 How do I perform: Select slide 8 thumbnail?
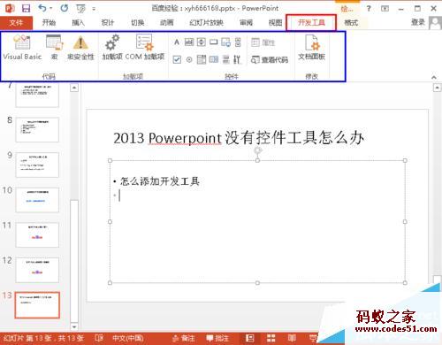37,130
